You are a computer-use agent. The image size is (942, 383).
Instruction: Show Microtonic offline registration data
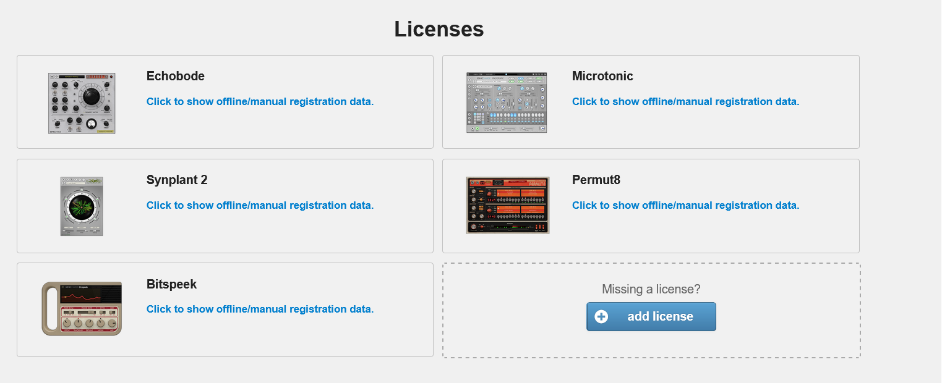685,101
